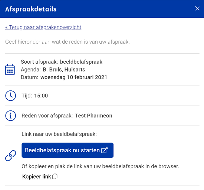
Task: Close the Afspraakdetails dialog
Action: 197,9
